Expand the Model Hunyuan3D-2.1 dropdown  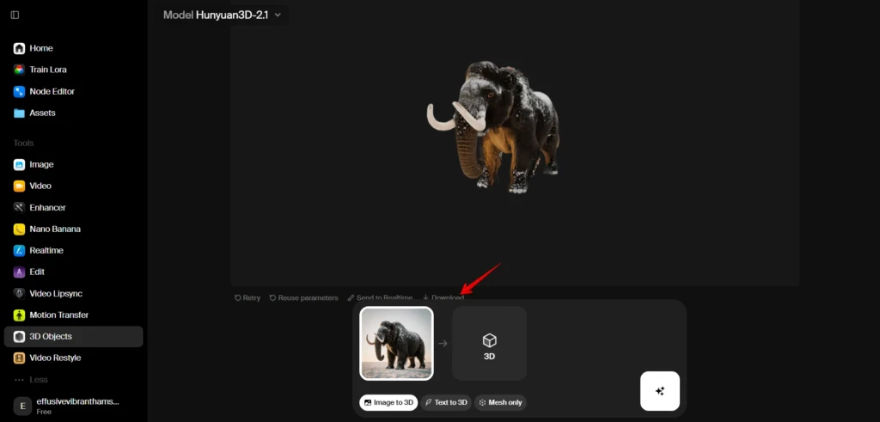[x=223, y=15]
